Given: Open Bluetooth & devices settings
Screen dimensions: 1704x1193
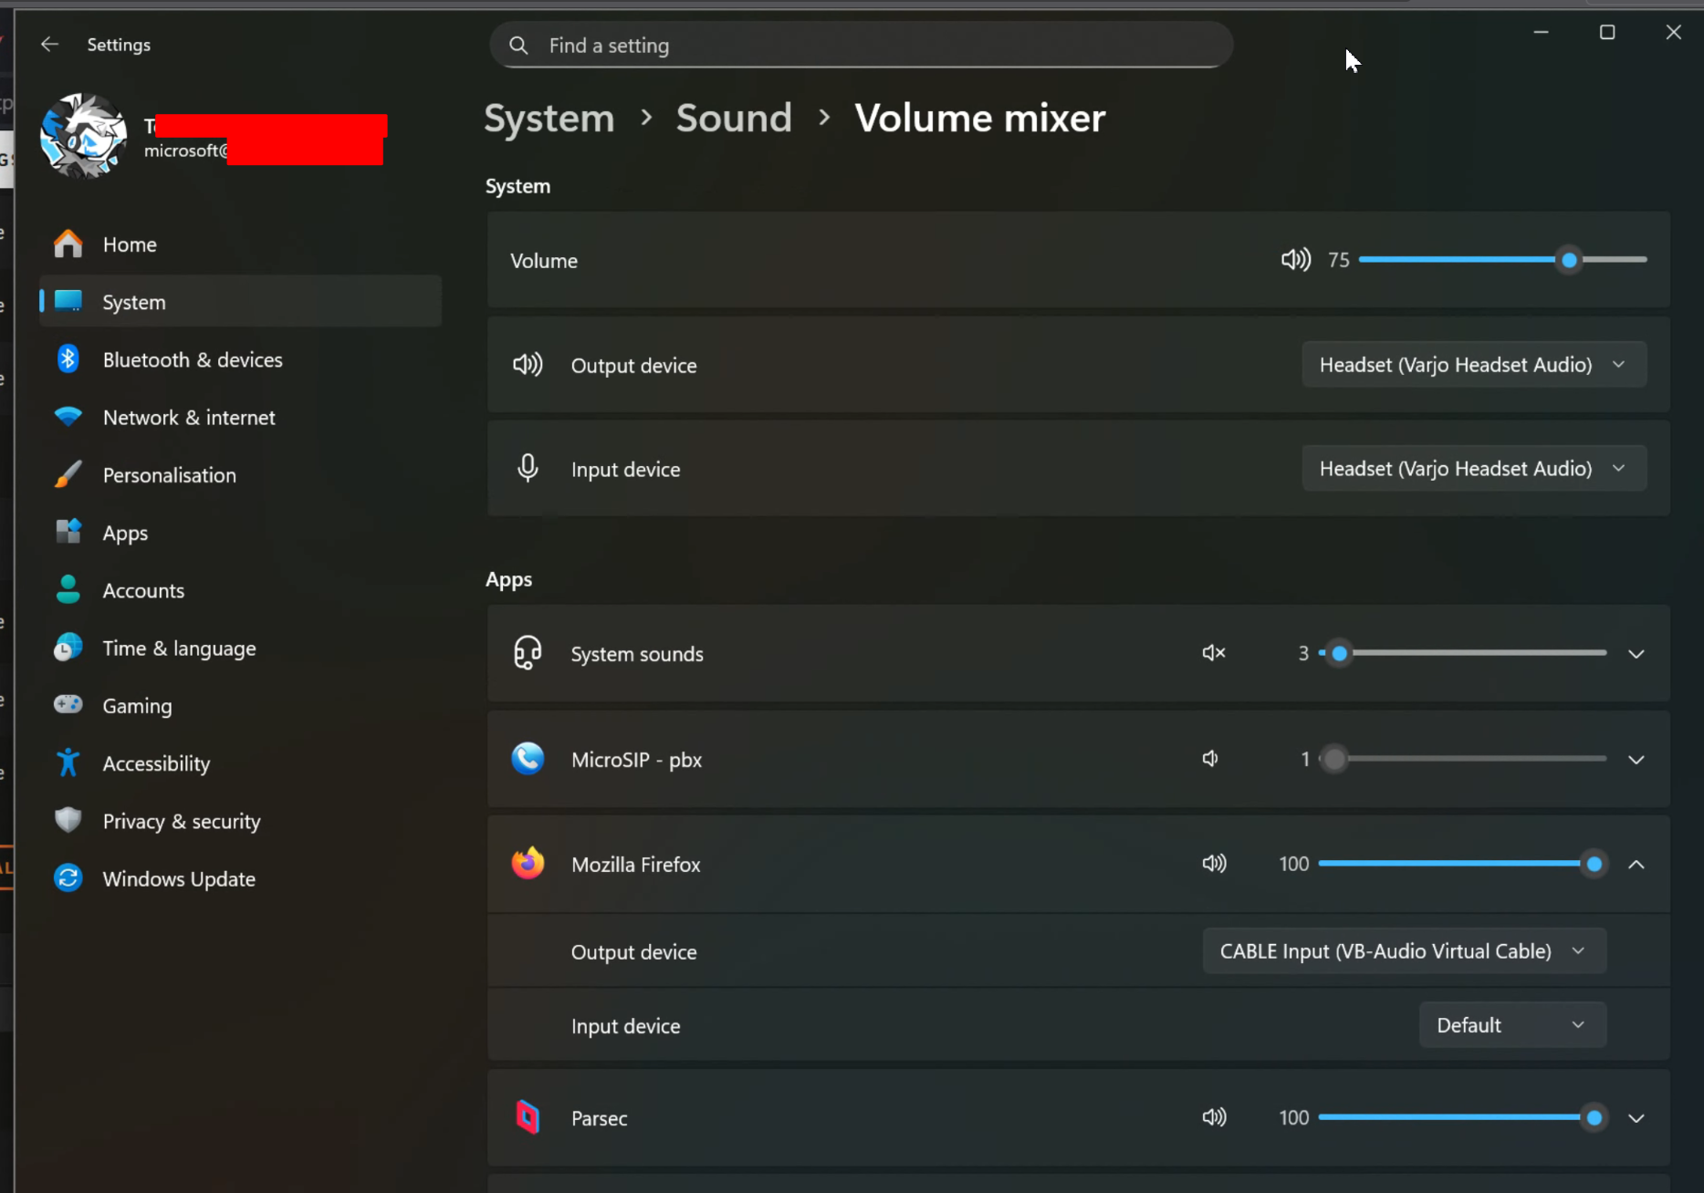Looking at the screenshot, I should pos(193,359).
